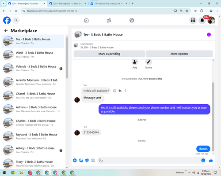The width and height of the screenshot is (221, 176).
Task: Open Jennifer Morrison conversation
Action: coord(33,82)
